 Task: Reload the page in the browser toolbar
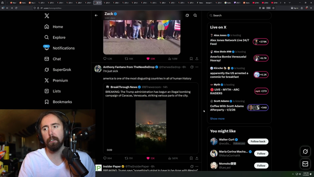[x=16, y=8]
